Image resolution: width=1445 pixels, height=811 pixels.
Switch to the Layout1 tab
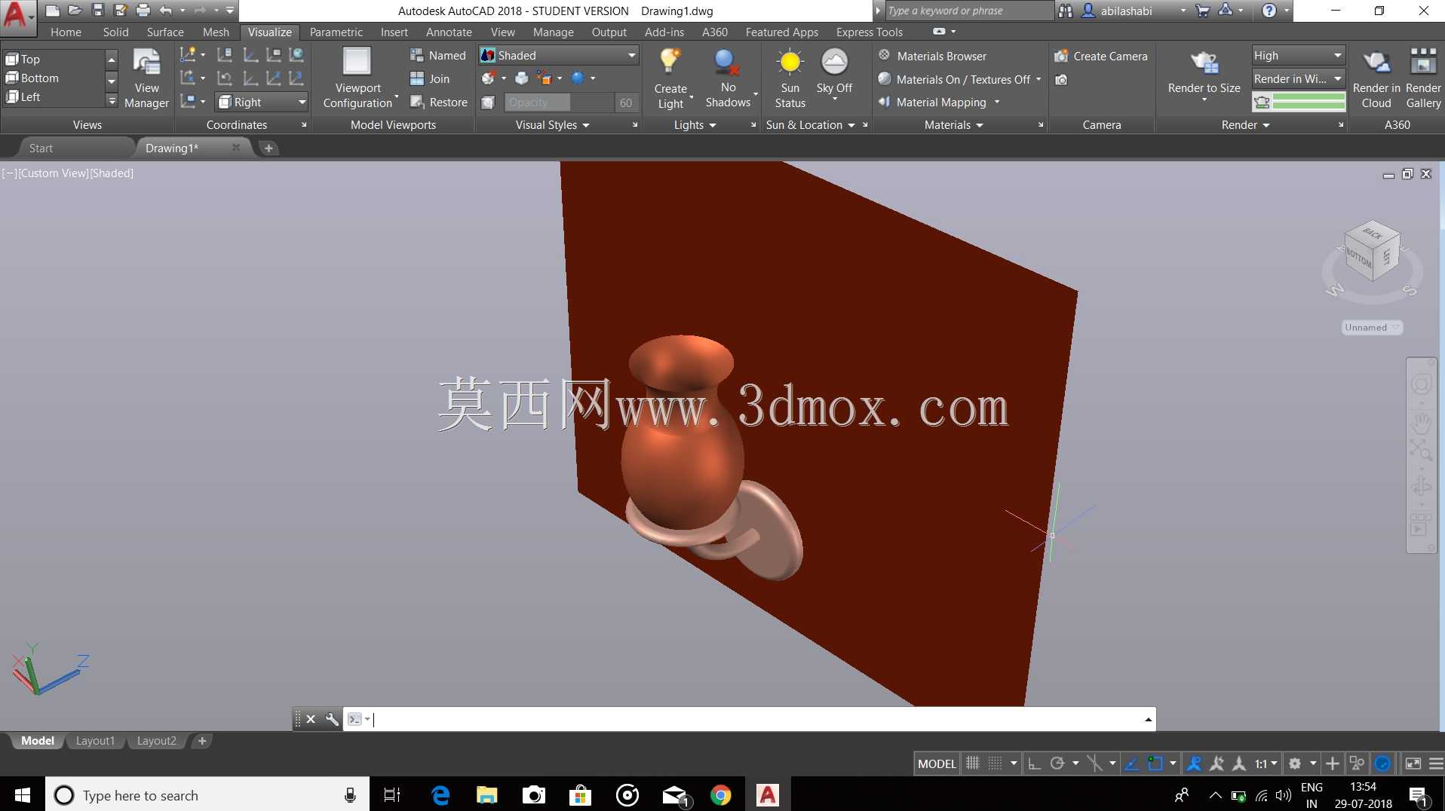[95, 741]
